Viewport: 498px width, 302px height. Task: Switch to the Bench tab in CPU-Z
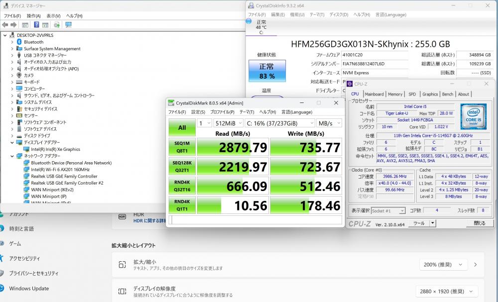click(448, 94)
